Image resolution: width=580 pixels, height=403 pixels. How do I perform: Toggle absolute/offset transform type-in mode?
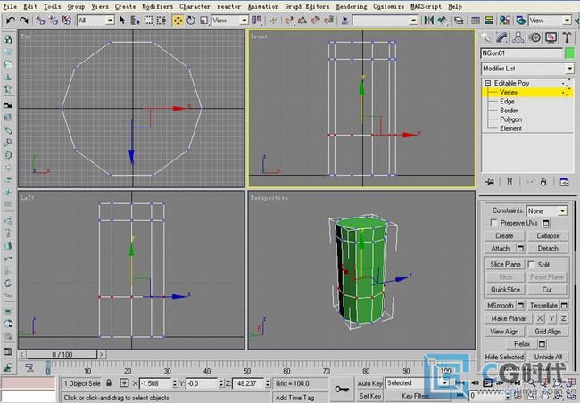(125, 383)
